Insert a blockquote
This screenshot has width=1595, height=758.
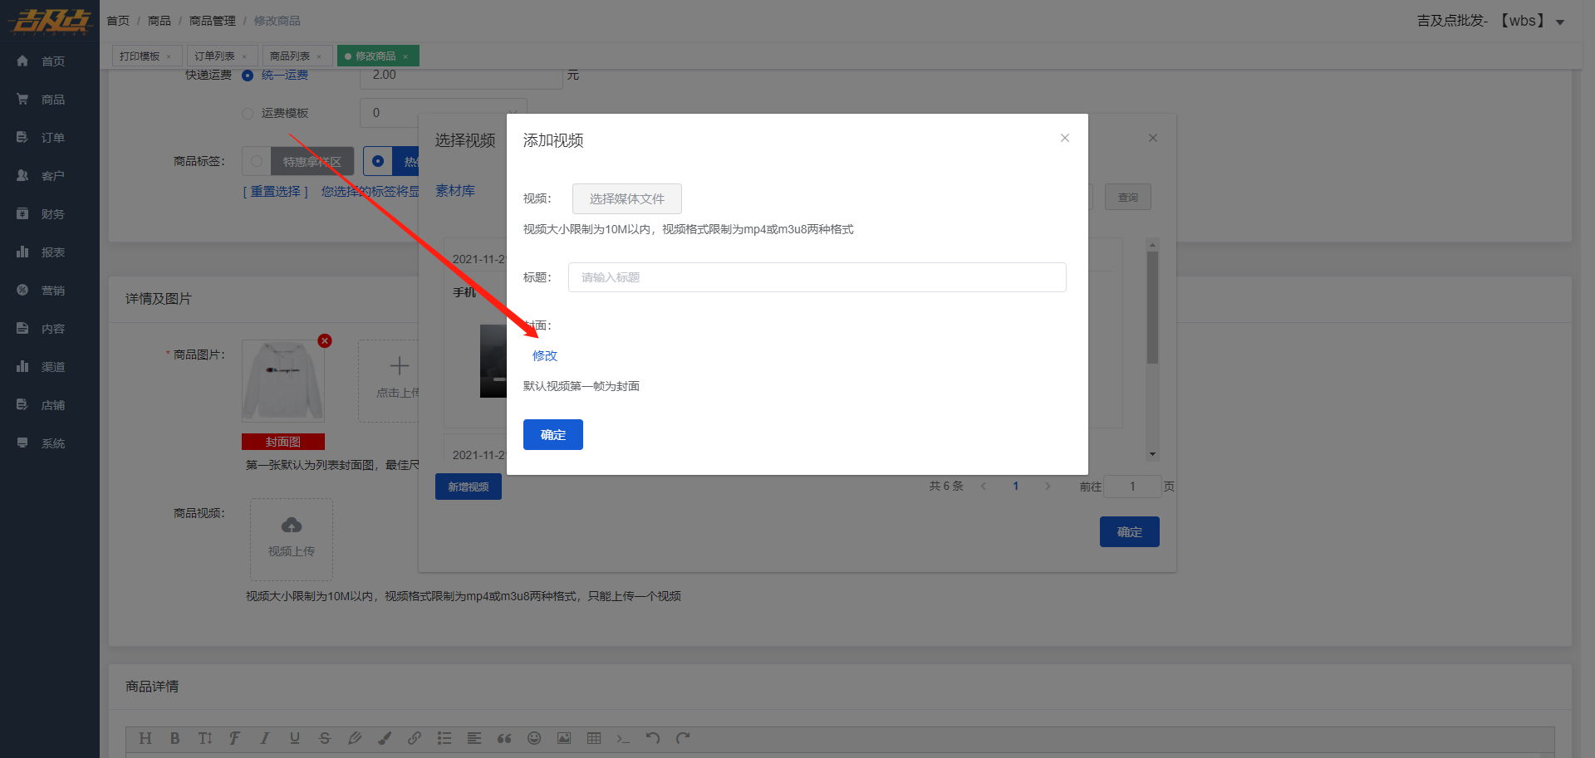pyautogui.click(x=504, y=738)
